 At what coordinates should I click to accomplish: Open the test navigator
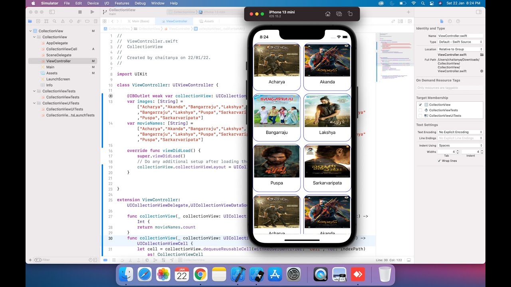tap(71, 21)
